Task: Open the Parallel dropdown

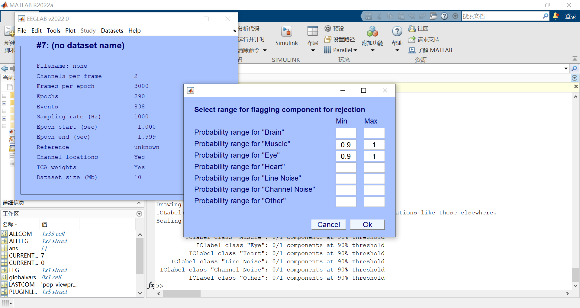Action: coord(341,50)
